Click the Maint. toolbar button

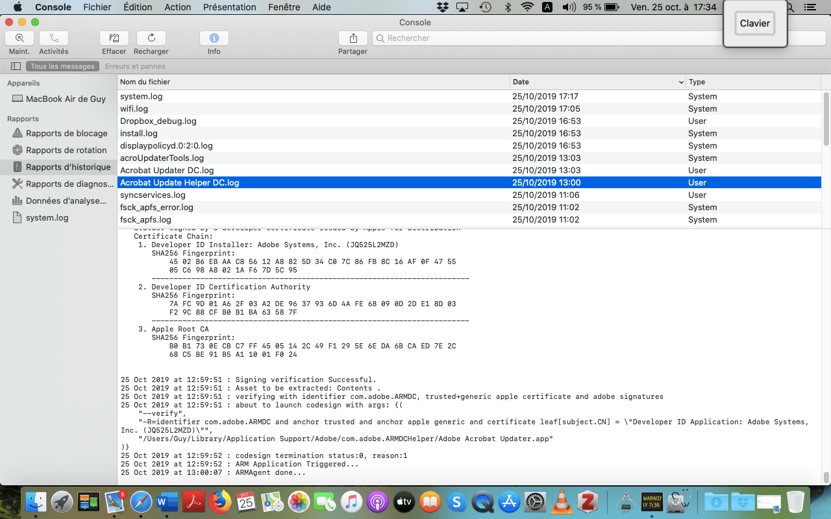coord(19,38)
